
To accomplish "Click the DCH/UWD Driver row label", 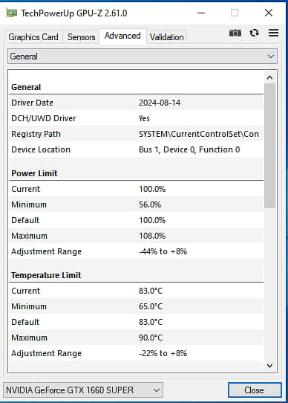I will click(x=43, y=118).
